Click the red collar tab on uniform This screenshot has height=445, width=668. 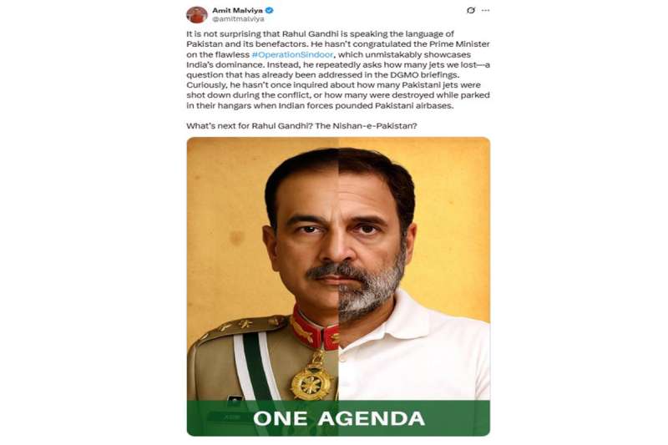click(315, 327)
